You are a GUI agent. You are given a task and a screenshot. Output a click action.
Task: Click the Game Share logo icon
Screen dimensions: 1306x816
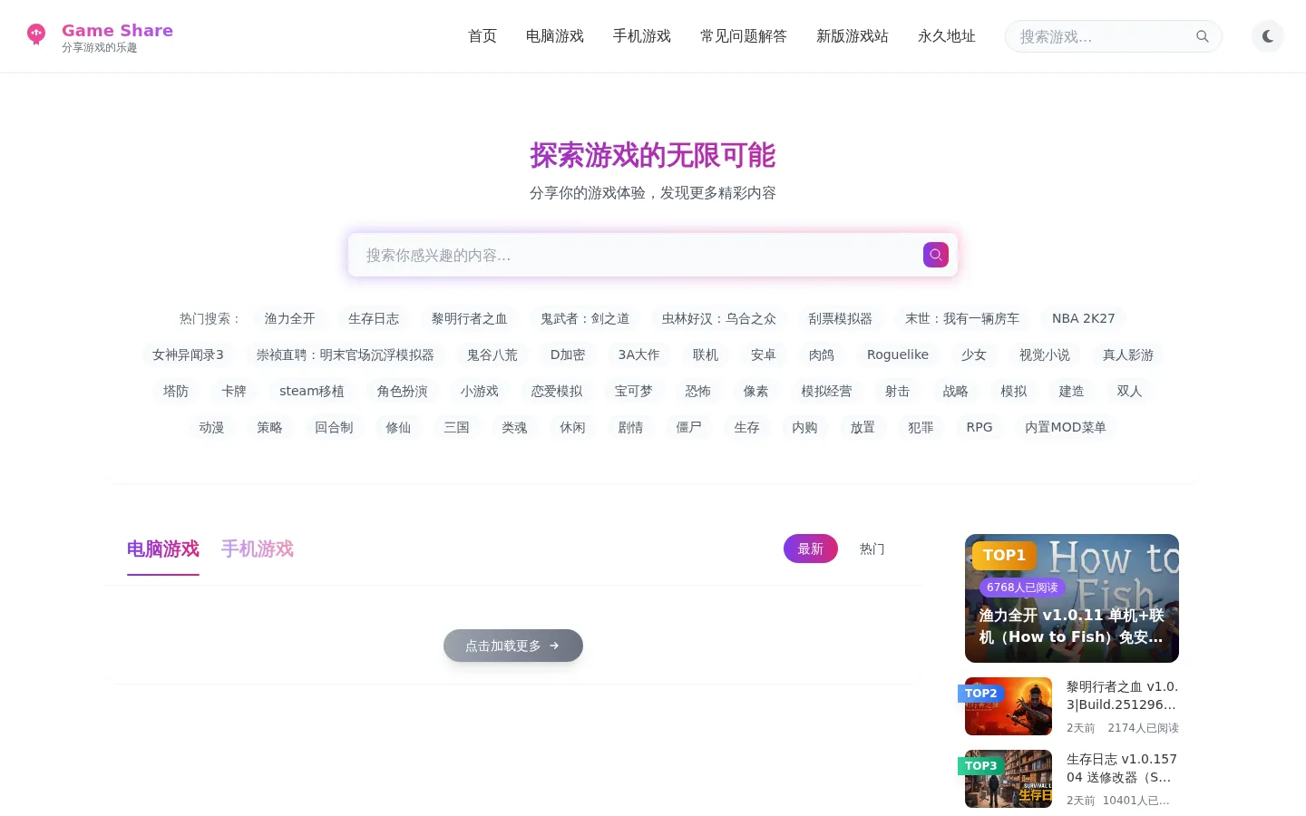pyautogui.click(x=36, y=34)
